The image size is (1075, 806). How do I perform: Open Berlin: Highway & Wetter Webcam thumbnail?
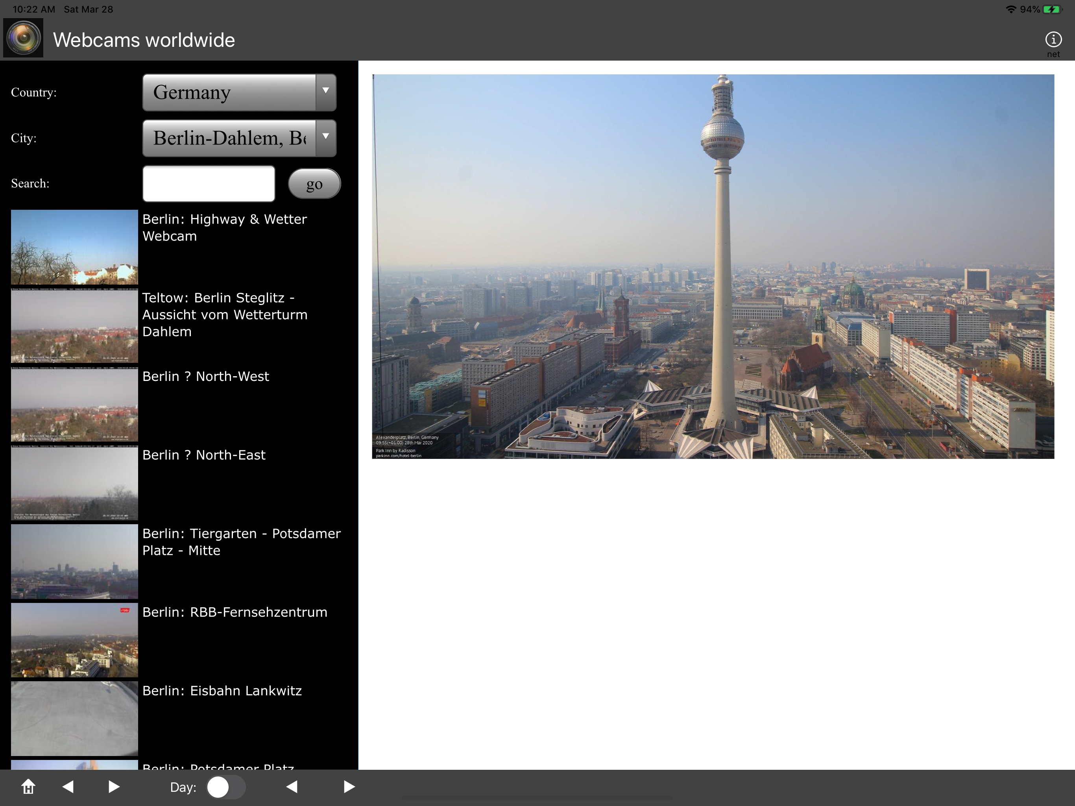point(74,247)
